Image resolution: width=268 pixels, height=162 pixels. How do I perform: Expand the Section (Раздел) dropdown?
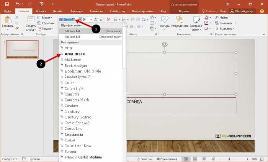pyautogui.click(x=46, y=29)
